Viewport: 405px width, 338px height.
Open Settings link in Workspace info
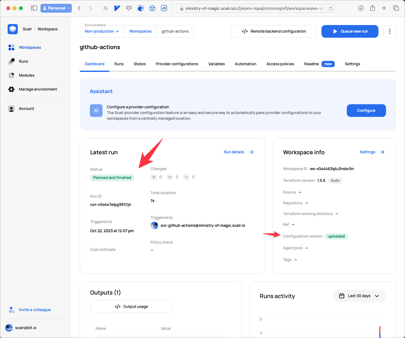(372, 152)
